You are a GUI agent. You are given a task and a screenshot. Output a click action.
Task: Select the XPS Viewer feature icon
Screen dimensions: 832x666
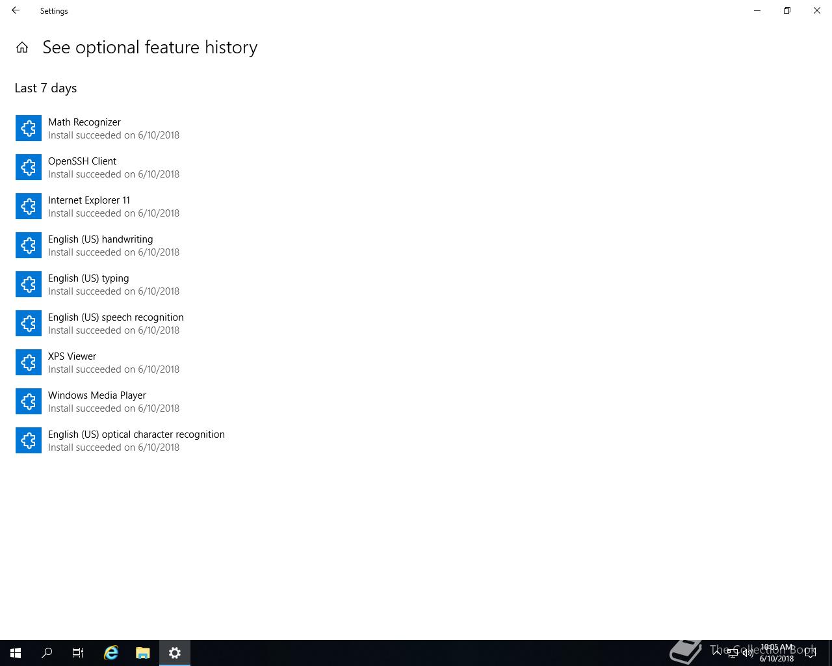click(29, 362)
